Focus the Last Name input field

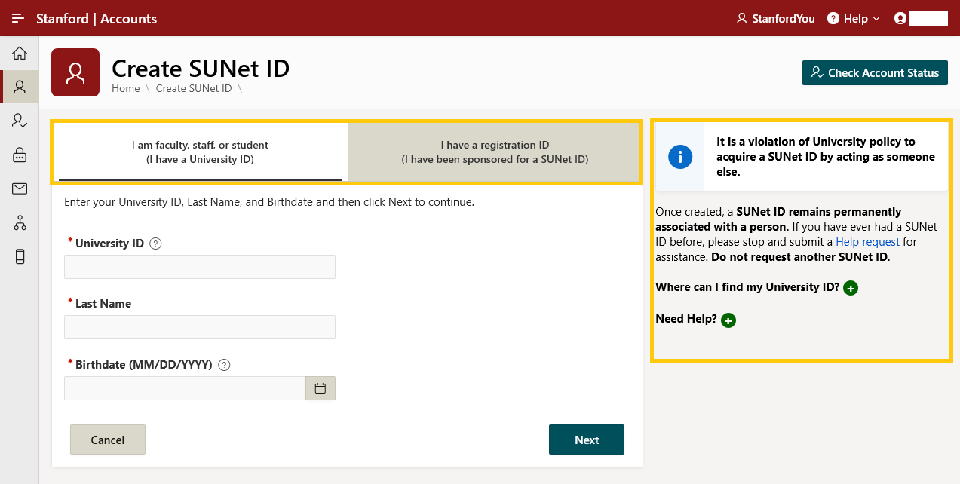click(x=200, y=327)
